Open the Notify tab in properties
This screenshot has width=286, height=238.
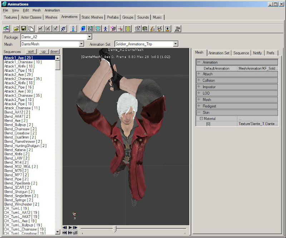pos(257,53)
